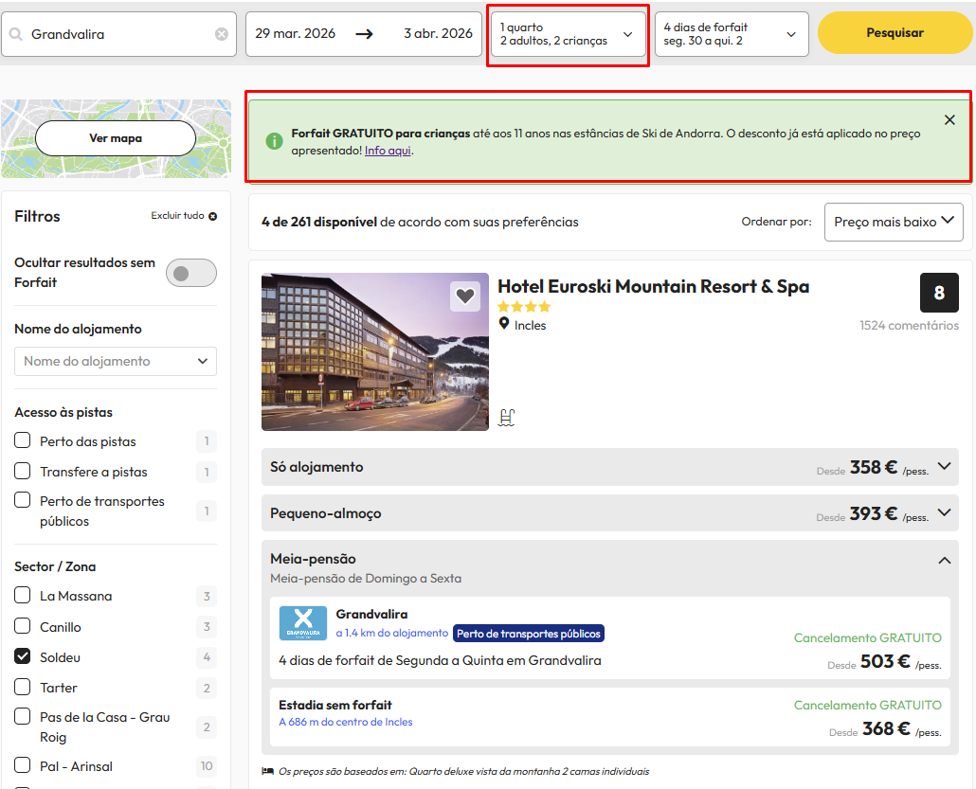Click the 4 de 261 disponível text
Screen dimensions: 976x789
[319, 223]
